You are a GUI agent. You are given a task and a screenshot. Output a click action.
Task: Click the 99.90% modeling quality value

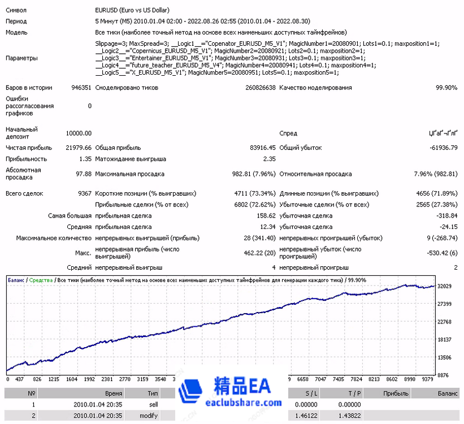[x=446, y=88]
